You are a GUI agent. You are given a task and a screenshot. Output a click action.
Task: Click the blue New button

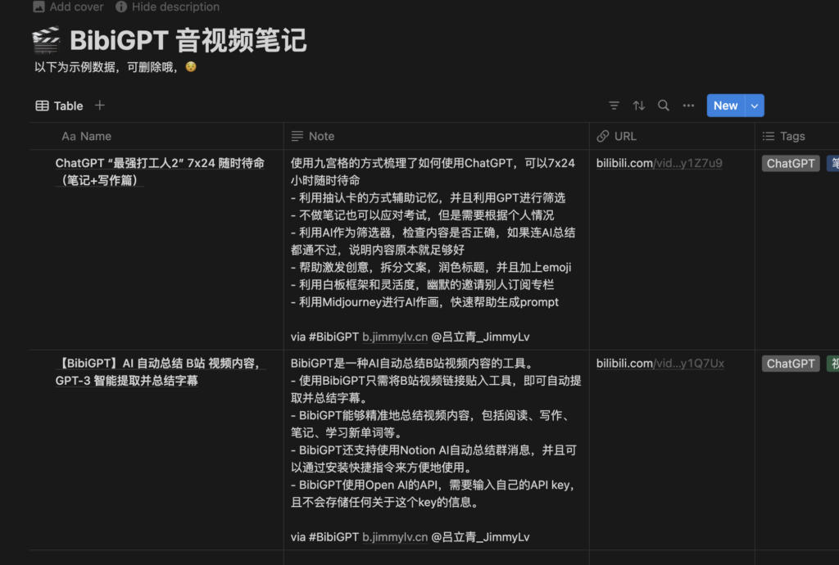point(725,106)
